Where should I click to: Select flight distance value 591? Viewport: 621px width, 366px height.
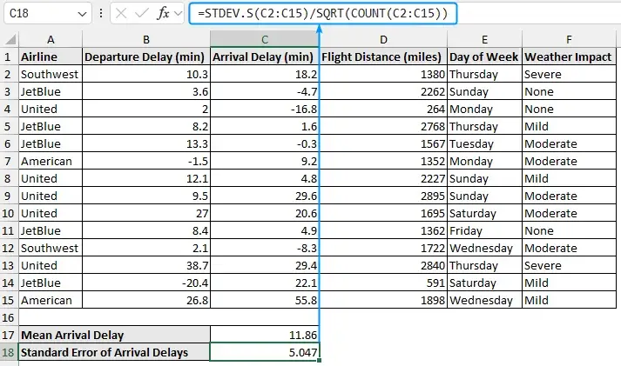point(383,283)
